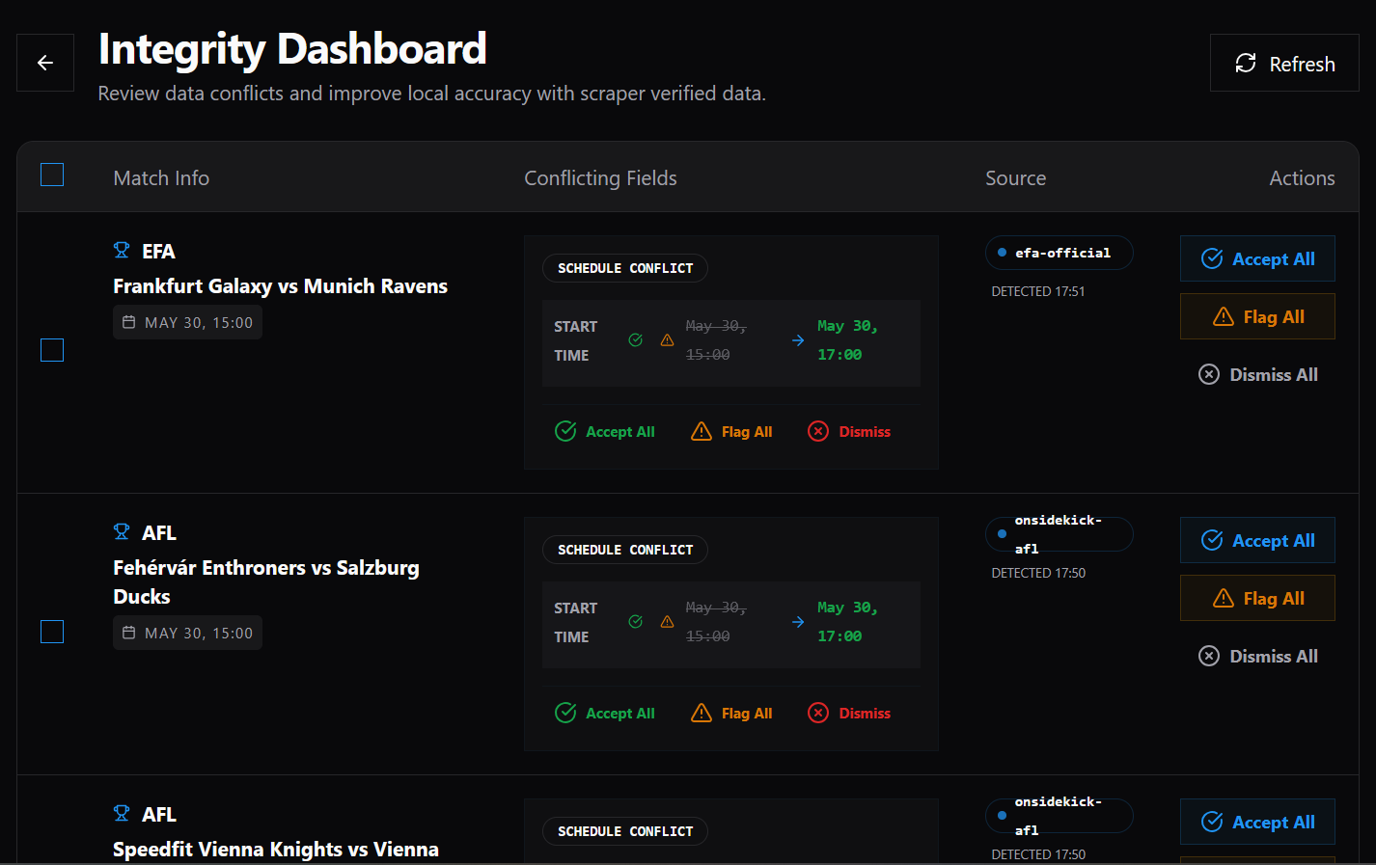Click the Conflicting Fields column header
Screen dimensions: 1376x865
click(600, 178)
